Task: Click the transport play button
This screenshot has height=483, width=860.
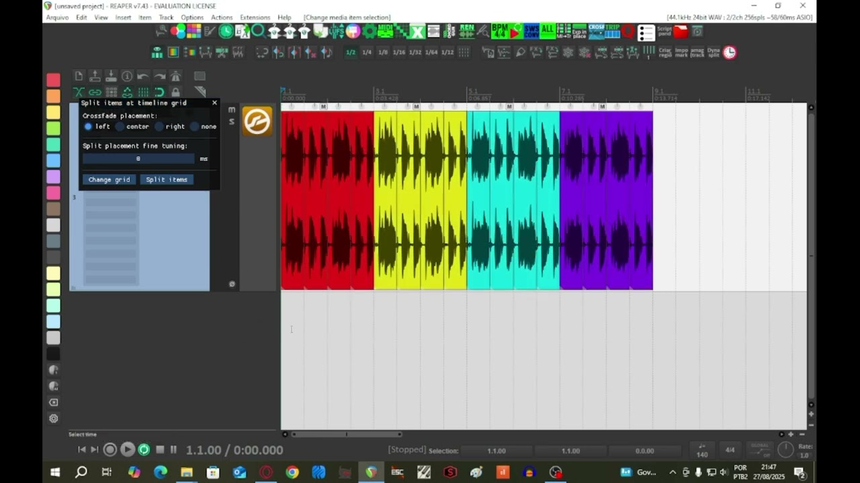Action: pos(127,449)
